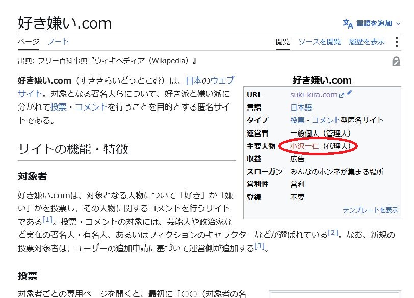The height and width of the screenshot is (298, 414).
Task: Click the テンプレートを表示 link
Action: [x=370, y=210]
